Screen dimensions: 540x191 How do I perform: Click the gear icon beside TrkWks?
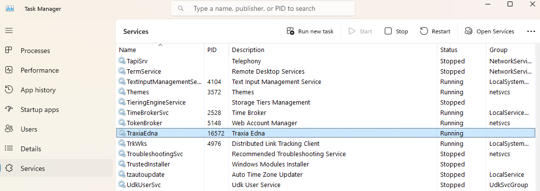[x=121, y=143]
